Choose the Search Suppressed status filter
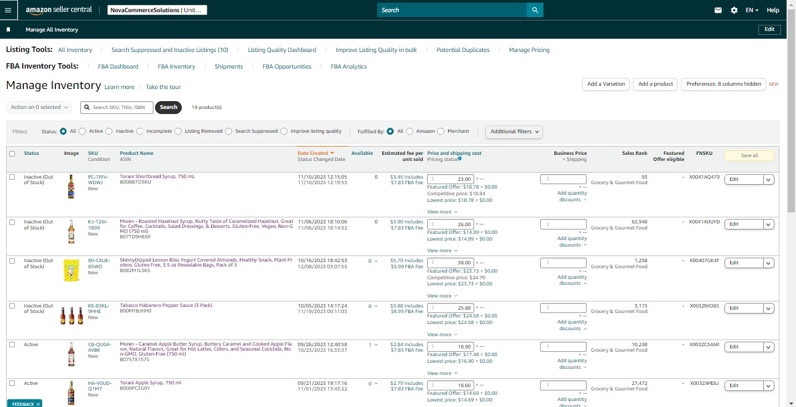 point(229,132)
